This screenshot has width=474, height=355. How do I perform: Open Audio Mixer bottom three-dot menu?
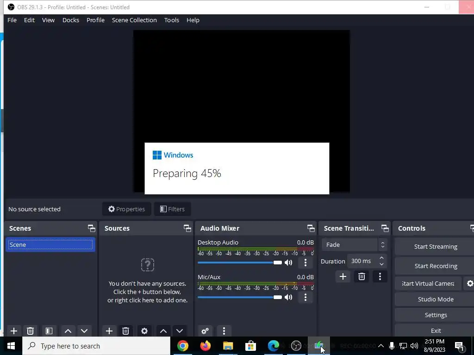pyautogui.click(x=224, y=331)
